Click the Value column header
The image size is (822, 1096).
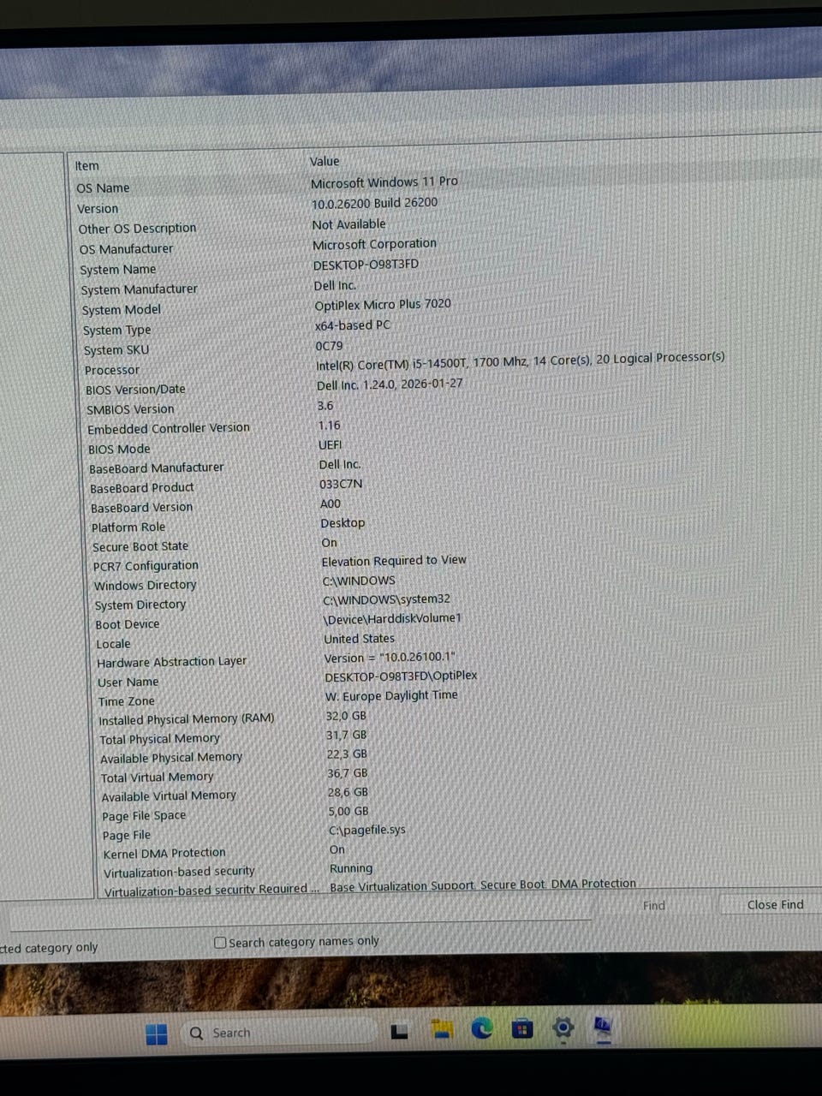(325, 161)
